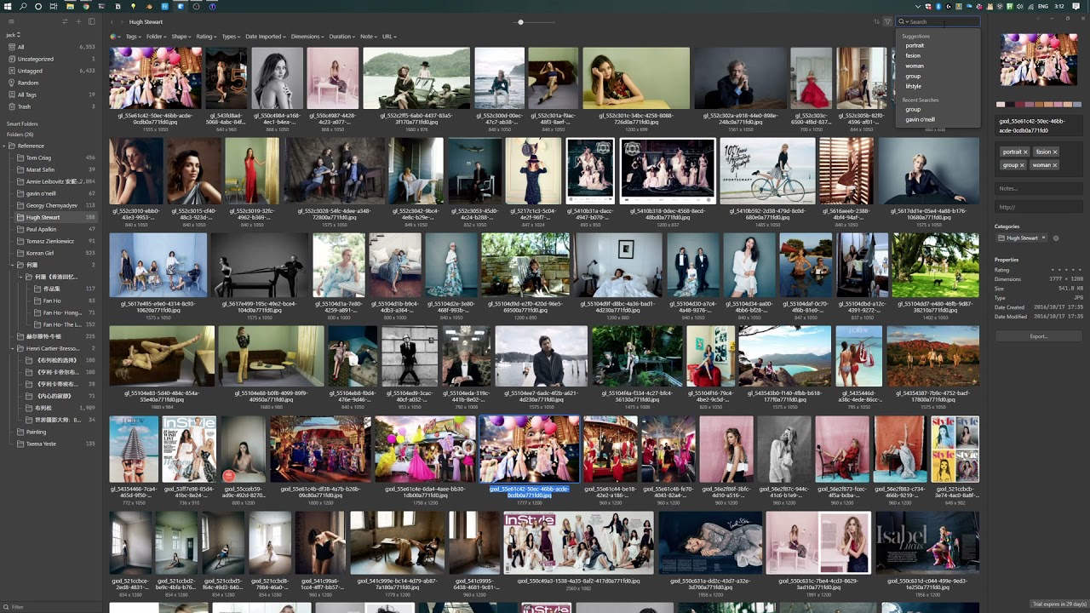Screen dimensions: 1090x613
Task: Open the Folder filter dropdown
Action: [156, 37]
